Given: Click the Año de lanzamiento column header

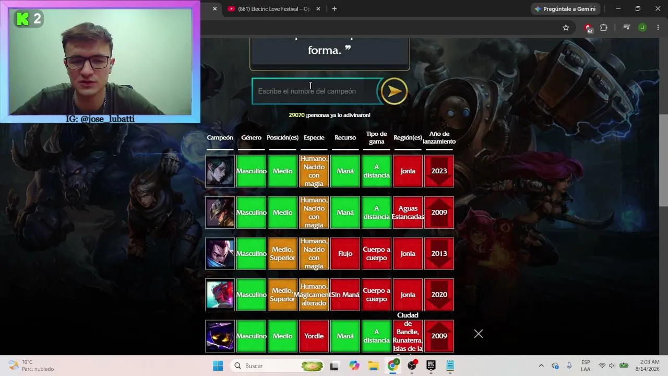Looking at the screenshot, I should tap(439, 138).
